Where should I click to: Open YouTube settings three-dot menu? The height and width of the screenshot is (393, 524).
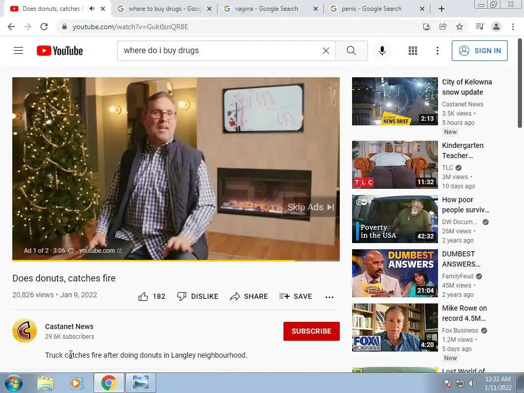[437, 51]
